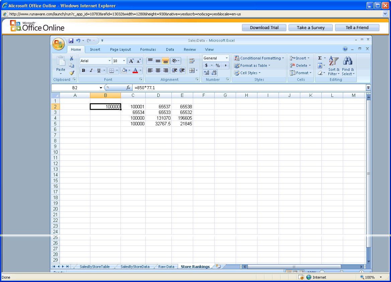This screenshot has width=391, height=282.
Task: Increase decimal places shown
Action: (207, 73)
